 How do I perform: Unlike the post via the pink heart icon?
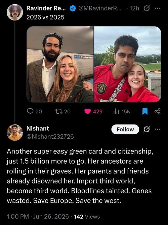(x=87, y=111)
